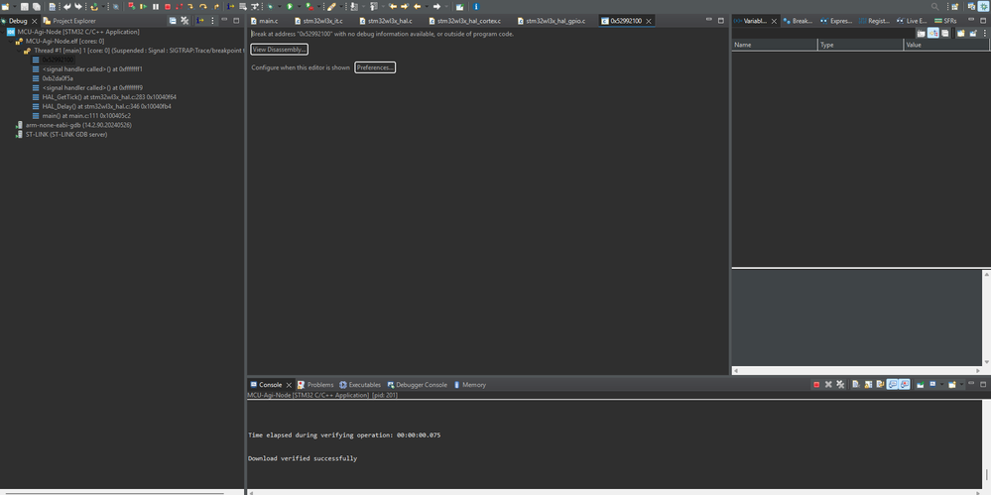Click the Name column header

click(x=775, y=45)
